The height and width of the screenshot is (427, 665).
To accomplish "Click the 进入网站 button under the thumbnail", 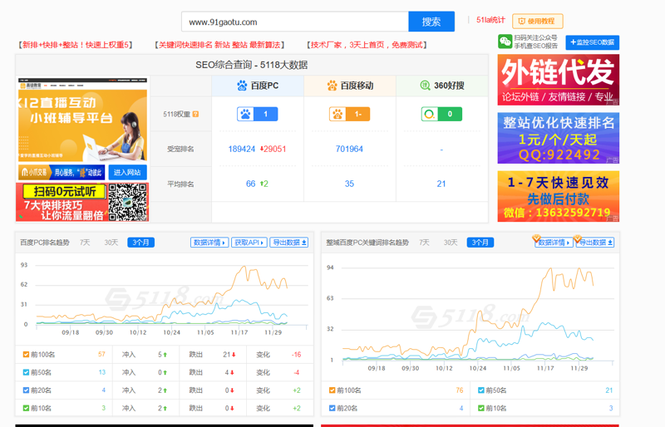I will (x=127, y=172).
